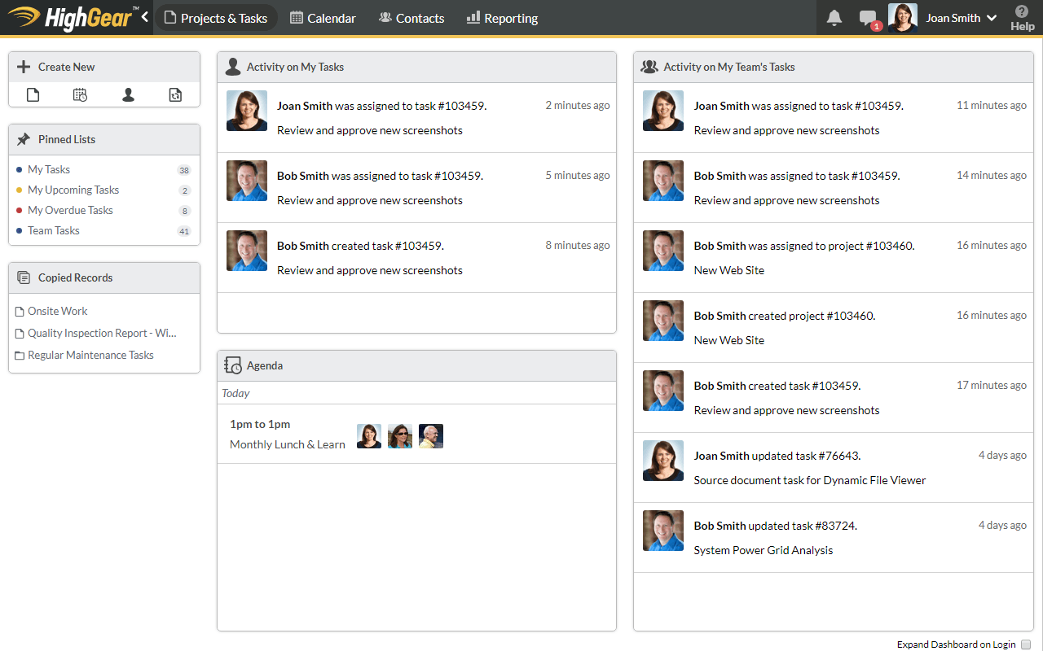The width and height of the screenshot is (1043, 651).
Task: Open the My Overdue Tasks pinned list
Action: pos(70,210)
